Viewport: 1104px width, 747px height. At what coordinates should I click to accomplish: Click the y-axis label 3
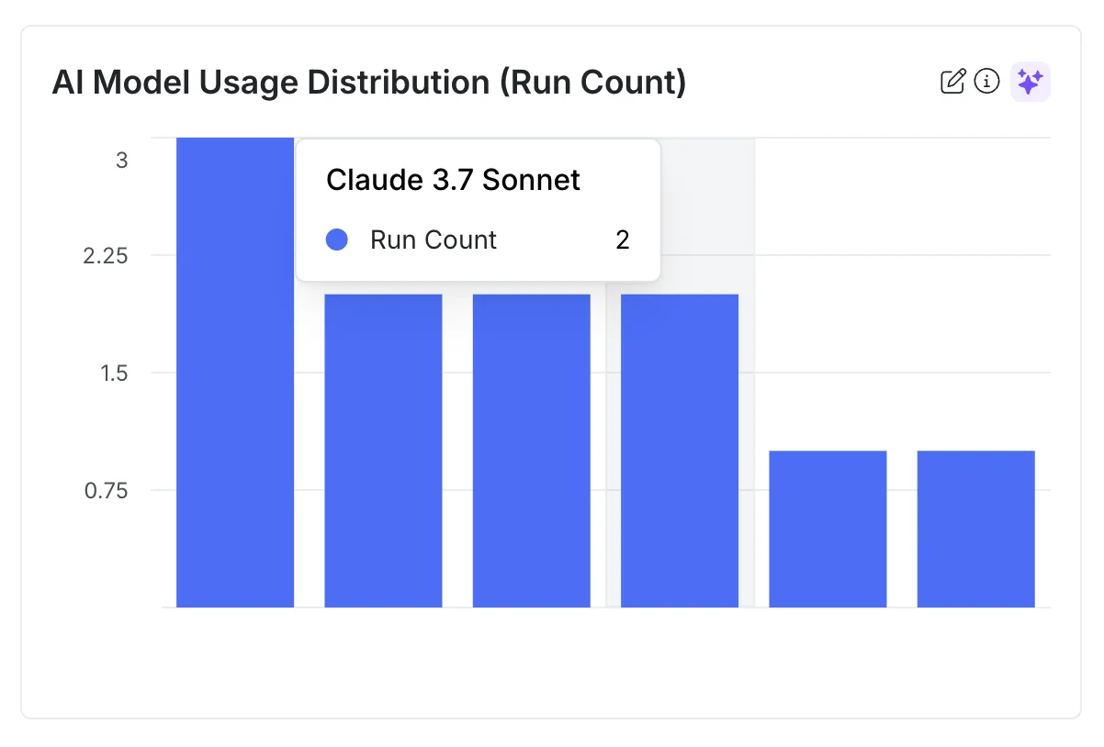pyautogui.click(x=122, y=161)
